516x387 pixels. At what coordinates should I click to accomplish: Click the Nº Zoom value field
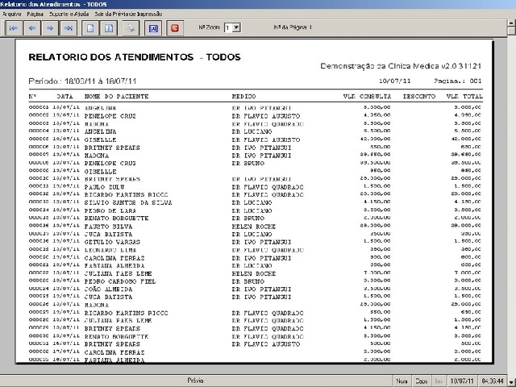[228, 27]
